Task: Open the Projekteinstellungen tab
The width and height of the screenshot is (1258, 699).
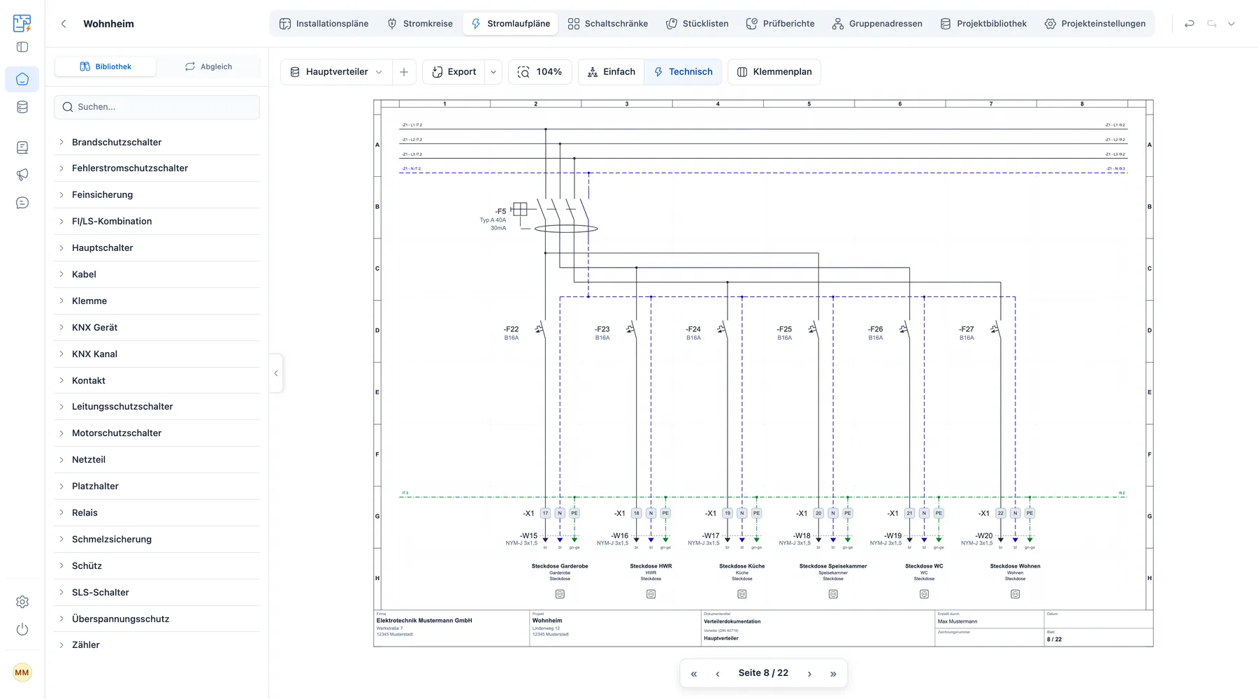Action: click(1095, 24)
